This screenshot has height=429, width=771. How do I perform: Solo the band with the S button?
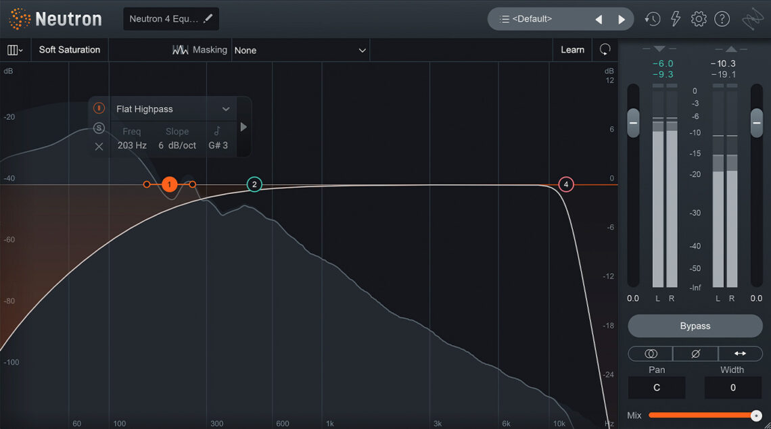point(99,128)
